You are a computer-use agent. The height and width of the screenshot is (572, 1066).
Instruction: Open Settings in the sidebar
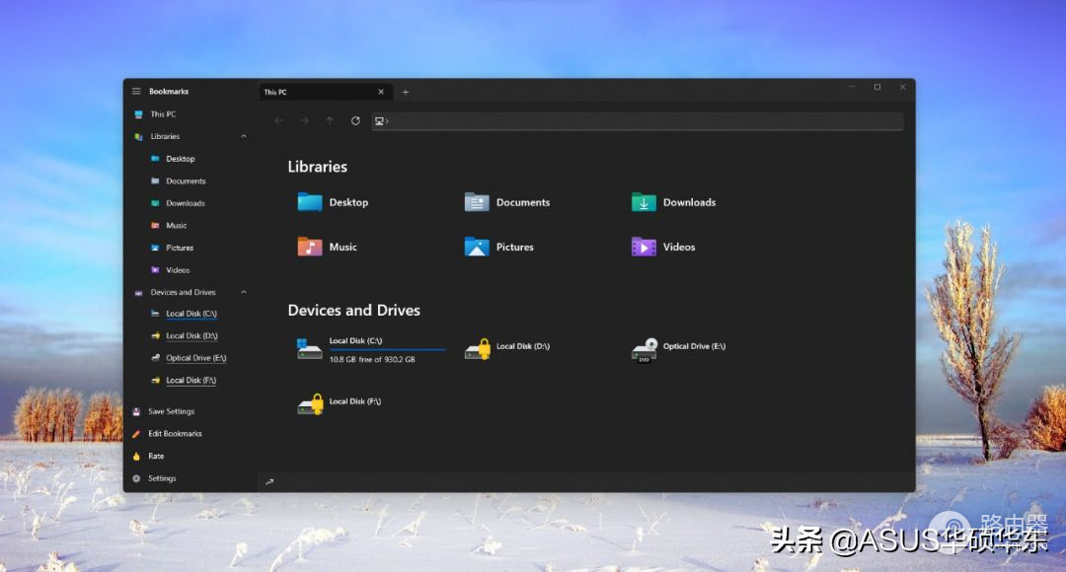(162, 478)
